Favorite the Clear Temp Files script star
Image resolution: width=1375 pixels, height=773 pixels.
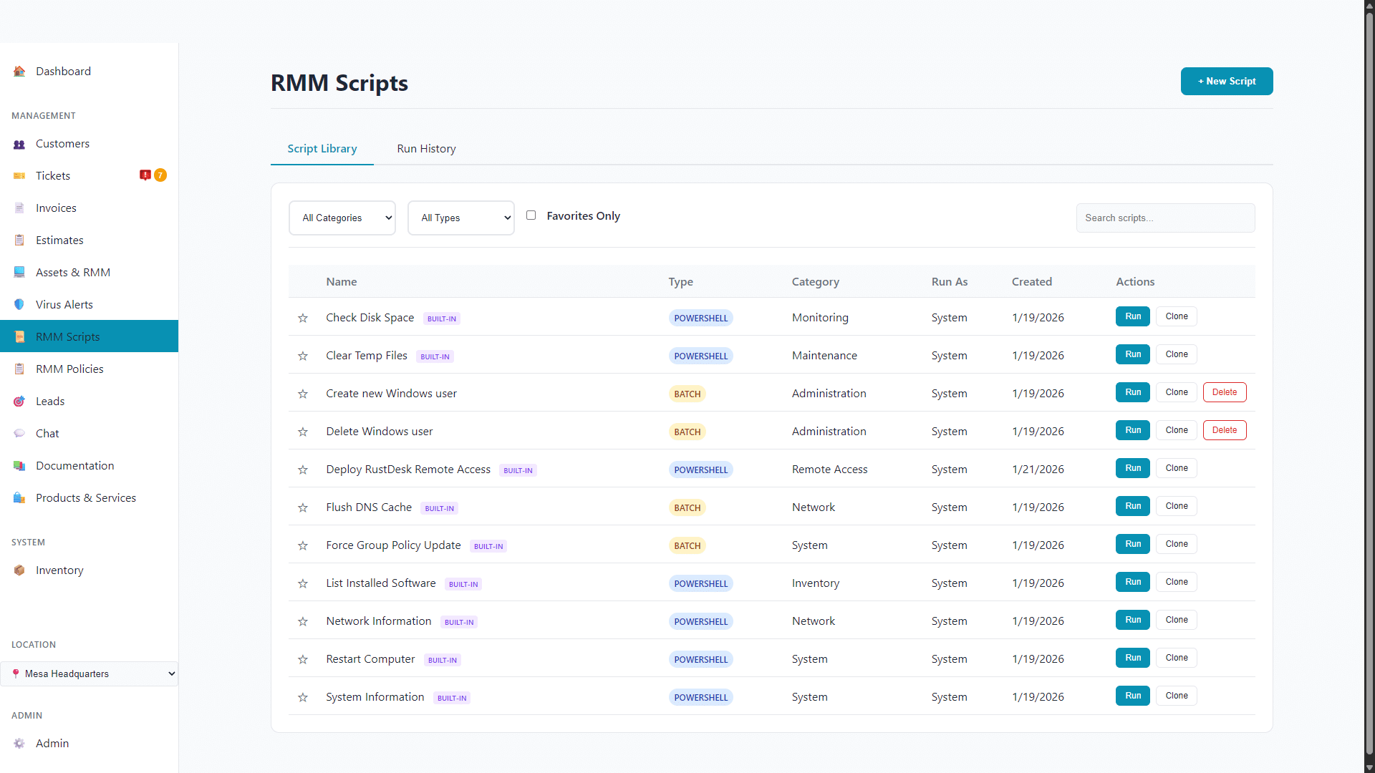(303, 356)
